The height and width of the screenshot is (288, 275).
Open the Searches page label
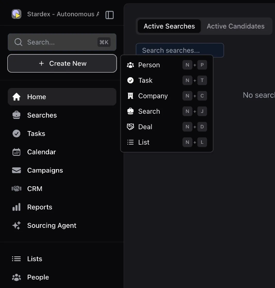click(42, 115)
